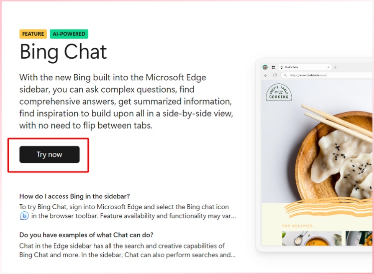Click the green AI-POWERED badge
The width and height of the screenshot is (374, 274).
click(x=68, y=34)
